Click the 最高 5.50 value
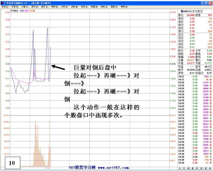This screenshot has width=213, height=171. [x=209, y=54]
